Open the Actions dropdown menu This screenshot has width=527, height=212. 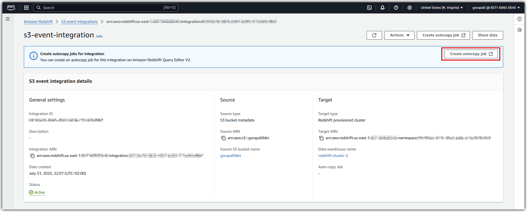pos(399,35)
